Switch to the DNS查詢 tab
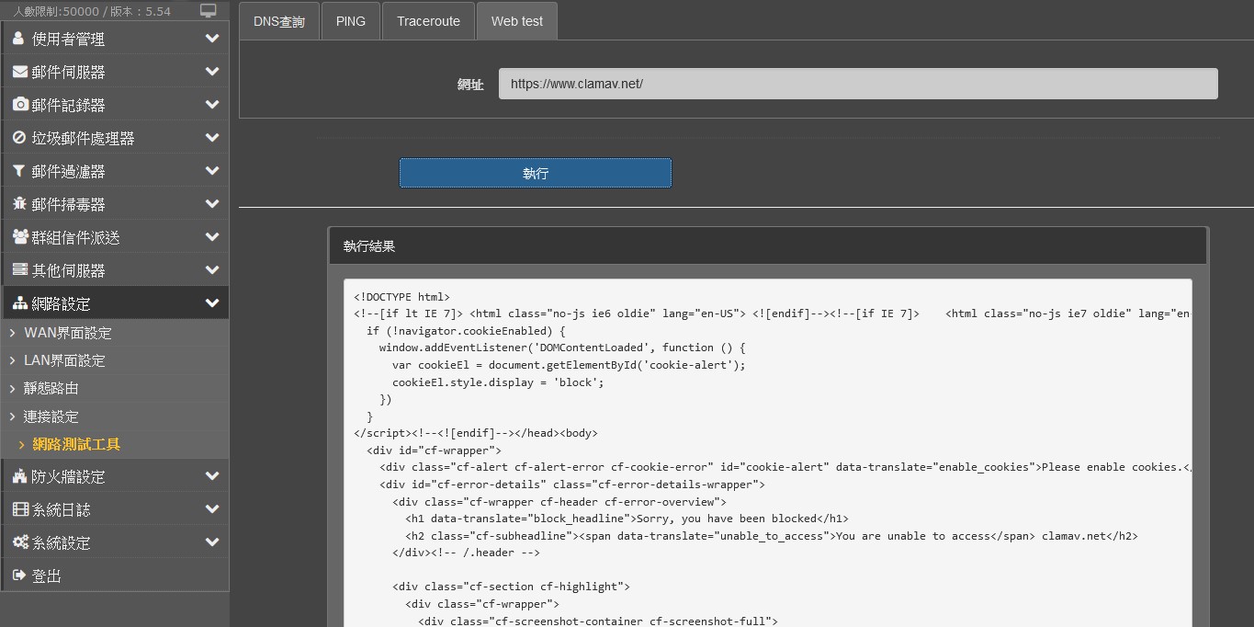 click(x=279, y=21)
